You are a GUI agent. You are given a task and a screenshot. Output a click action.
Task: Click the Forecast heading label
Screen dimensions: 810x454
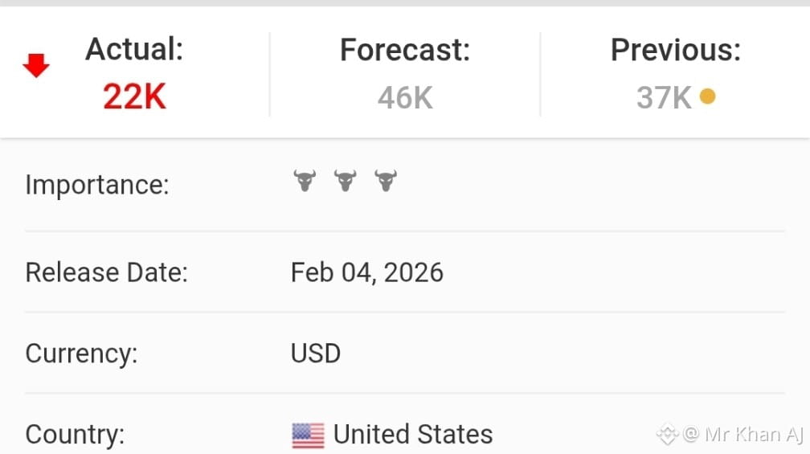tap(405, 50)
